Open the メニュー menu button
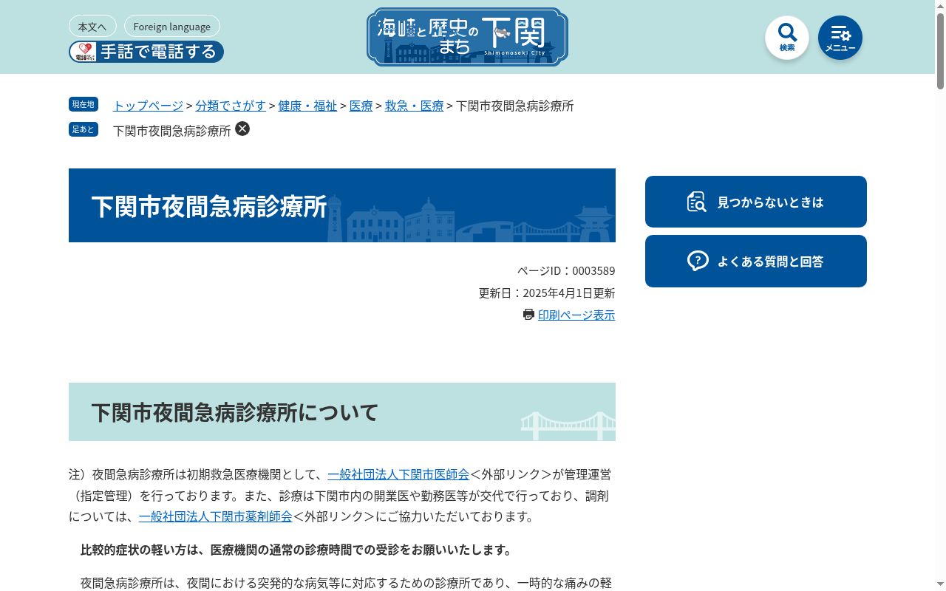Image resolution: width=946 pixels, height=591 pixels. click(840, 38)
